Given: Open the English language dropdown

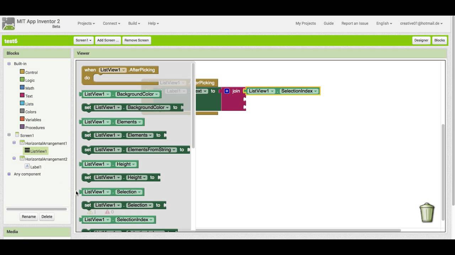Looking at the screenshot, I should click(384, 23).
